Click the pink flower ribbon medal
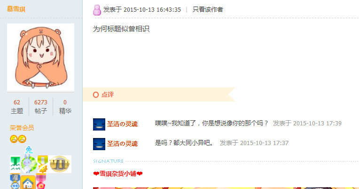The height and width of the screenshot is (189, 359). click(x=41, y=182)
